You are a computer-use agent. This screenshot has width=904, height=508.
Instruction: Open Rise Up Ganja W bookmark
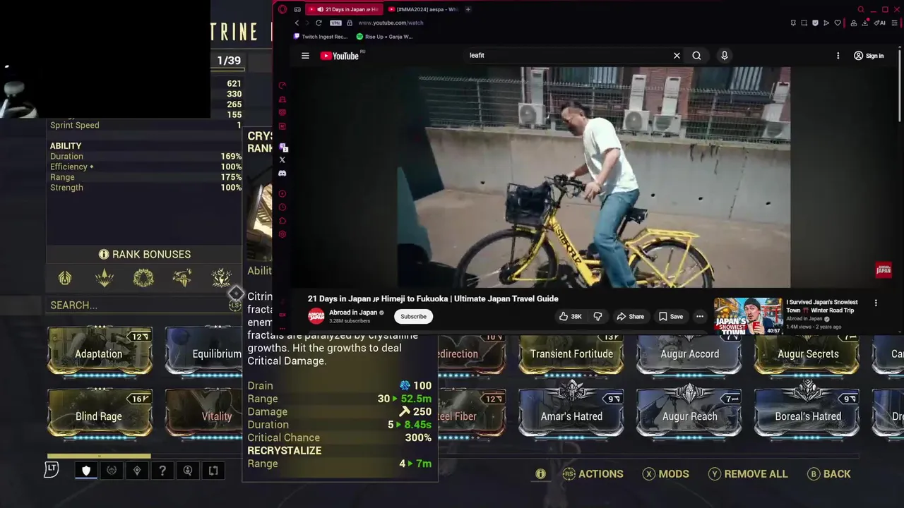click(385, 37)
